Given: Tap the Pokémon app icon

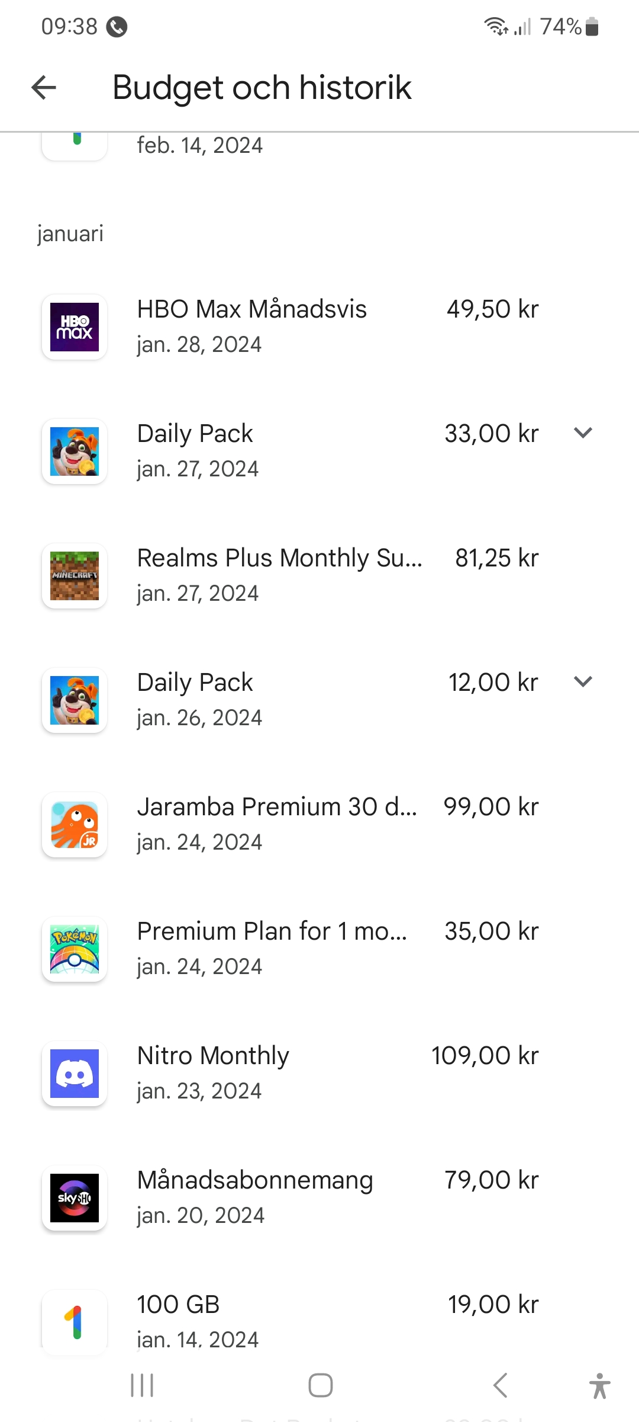Looking at the screenshot, I should pyautogui.click(x=75, y=949).
